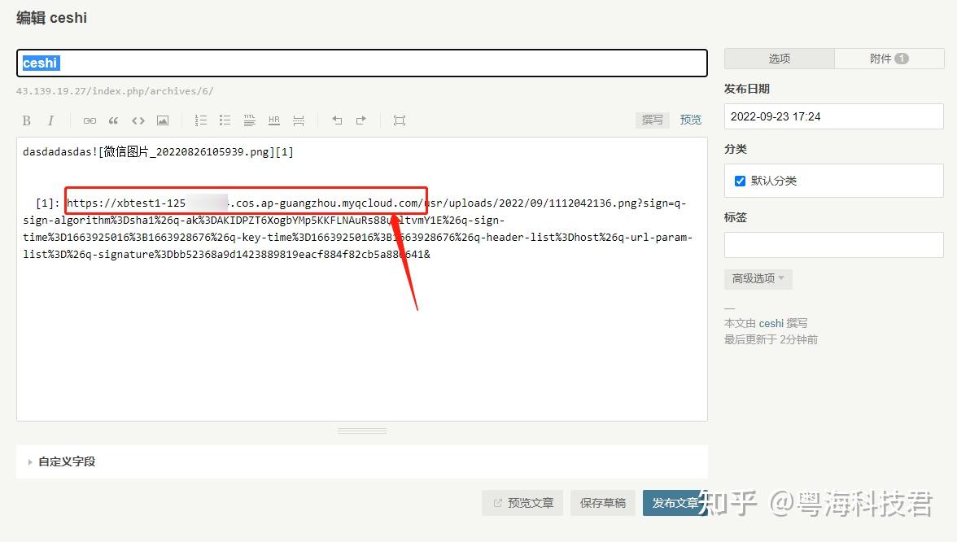Switch to the 选项 tab
957x542 pixels.
click(x=780, y=59)
